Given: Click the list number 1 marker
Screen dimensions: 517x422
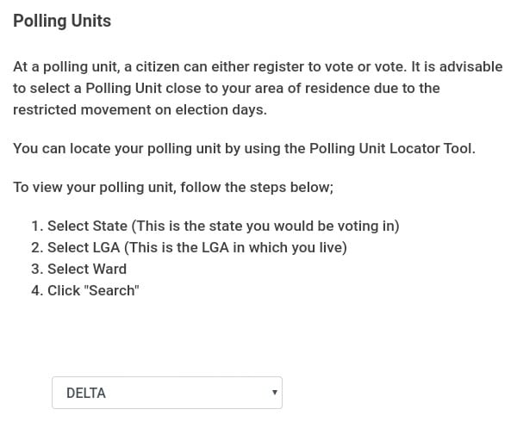Looking at the screenshot, I should (x=37, y=226).
